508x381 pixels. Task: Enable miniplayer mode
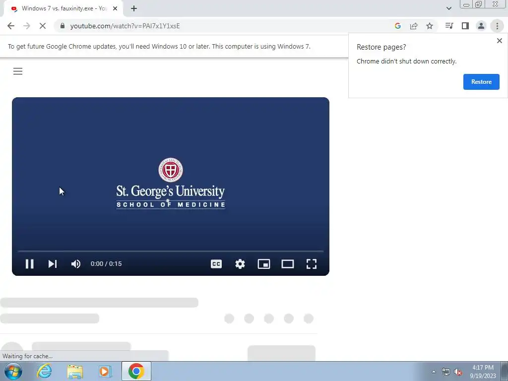click(x=264, y=264)
